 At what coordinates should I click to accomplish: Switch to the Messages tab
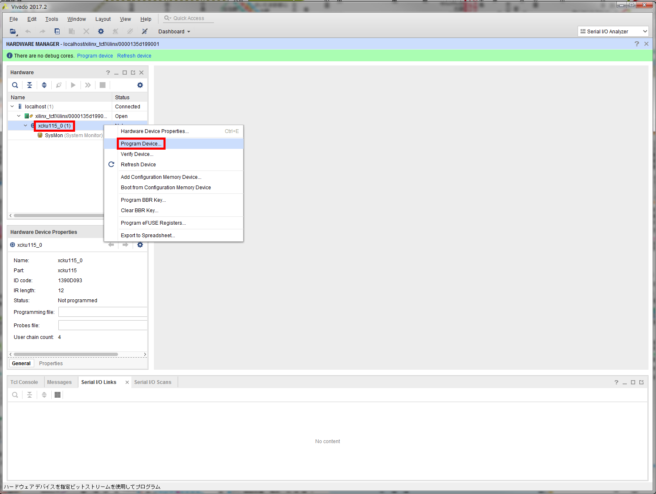coord(59,382)
